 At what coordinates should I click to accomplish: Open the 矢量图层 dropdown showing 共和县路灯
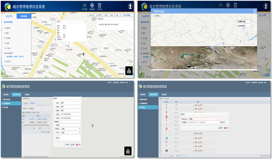[35, 109]
